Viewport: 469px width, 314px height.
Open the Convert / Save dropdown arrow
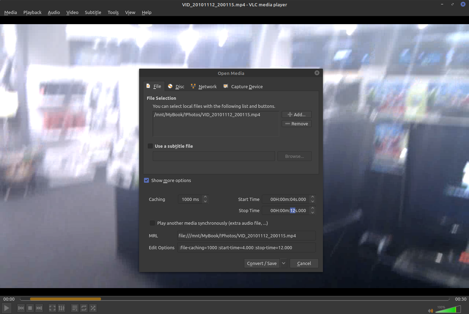tap(283, 263)
